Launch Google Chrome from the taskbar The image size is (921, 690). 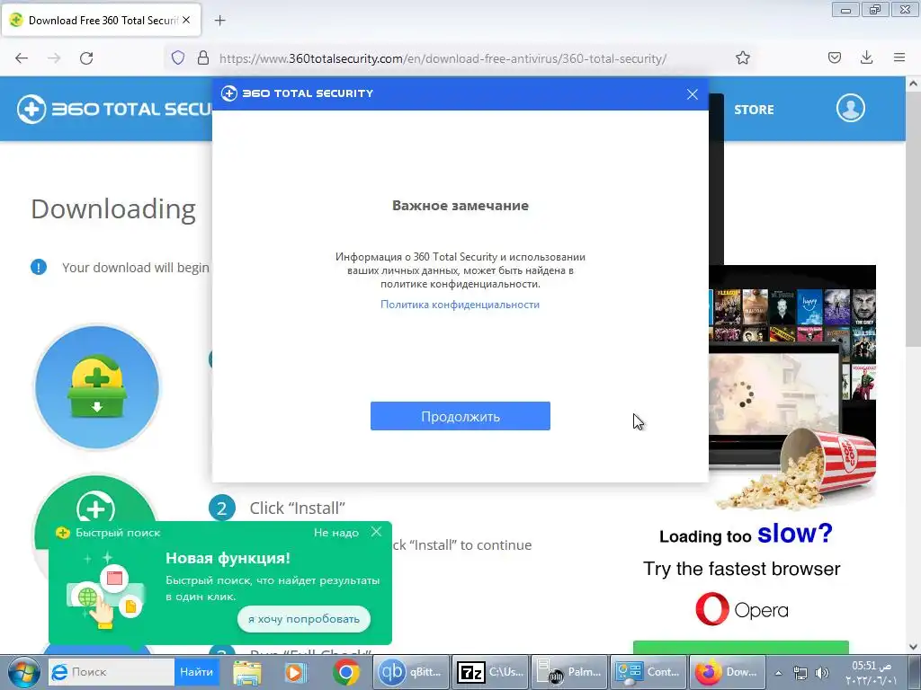point(345,672)
